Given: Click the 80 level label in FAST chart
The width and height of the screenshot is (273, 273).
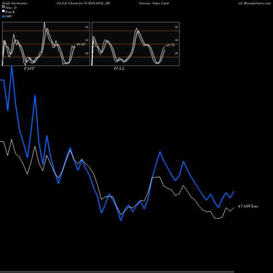Looking at the screenshot, I should 87,27.
